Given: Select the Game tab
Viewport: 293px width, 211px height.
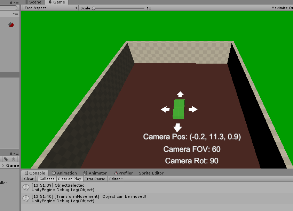Looking at the screenshot, I should click(57, 2).
